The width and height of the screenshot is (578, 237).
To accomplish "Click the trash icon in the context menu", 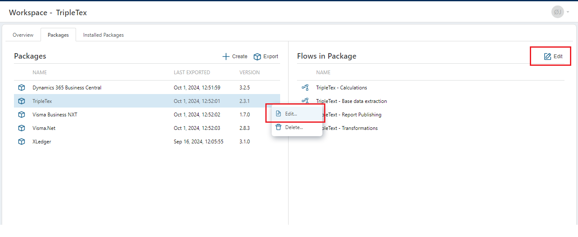I will coord(278,127).
